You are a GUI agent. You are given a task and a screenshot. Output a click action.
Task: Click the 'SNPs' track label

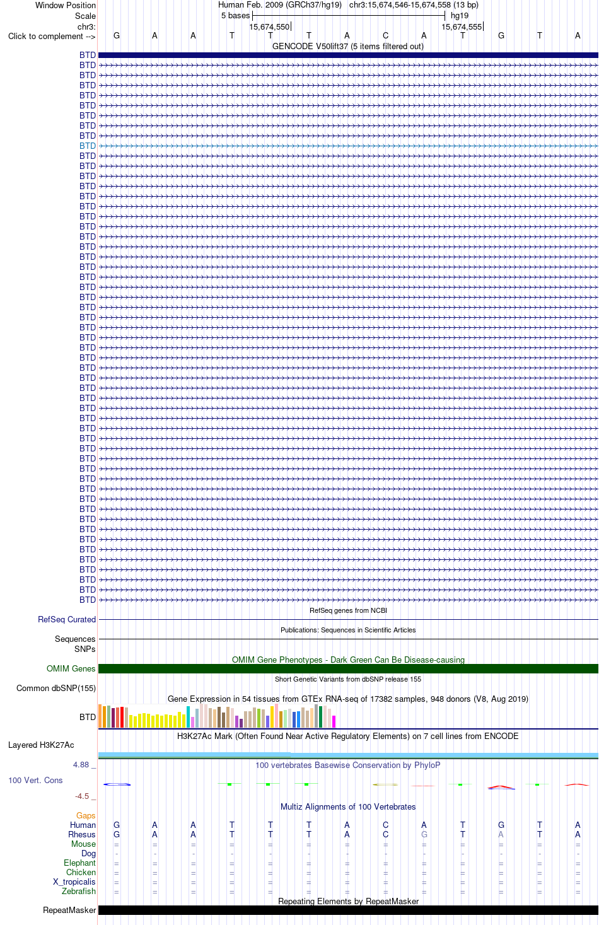click(x=85, y=649)
